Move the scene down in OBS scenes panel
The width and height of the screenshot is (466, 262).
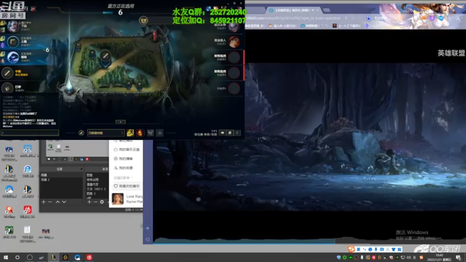tap(64, 201)
